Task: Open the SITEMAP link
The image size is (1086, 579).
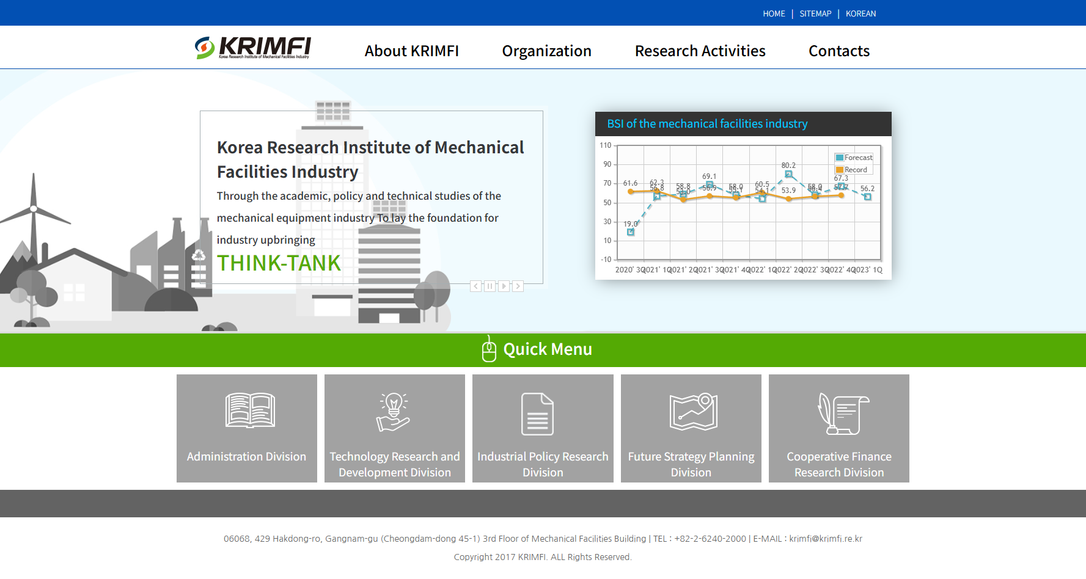Action: pyautogui.click(x=815, y=13)
